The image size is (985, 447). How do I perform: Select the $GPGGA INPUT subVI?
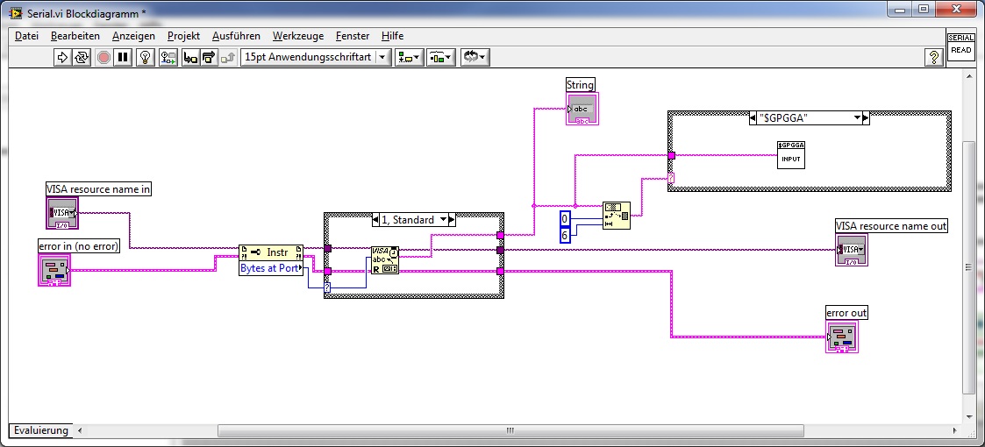pos(791,154)
